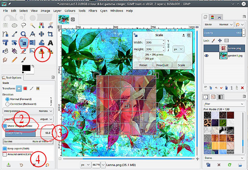Screen dimensions: 248x170
Task: Open the Colours menu
Action: pos(70,11)
